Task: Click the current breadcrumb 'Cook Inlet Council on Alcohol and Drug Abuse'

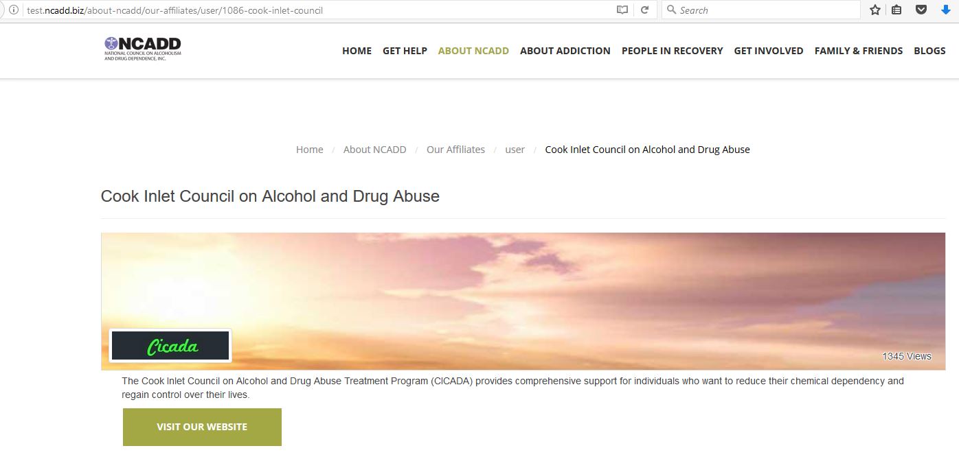Action: 647,150
